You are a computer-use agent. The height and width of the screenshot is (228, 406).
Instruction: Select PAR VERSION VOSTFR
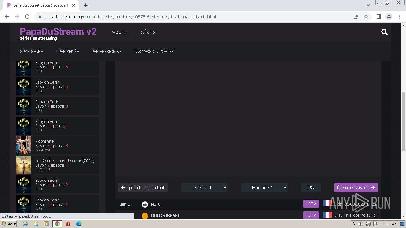pos(154,51)
